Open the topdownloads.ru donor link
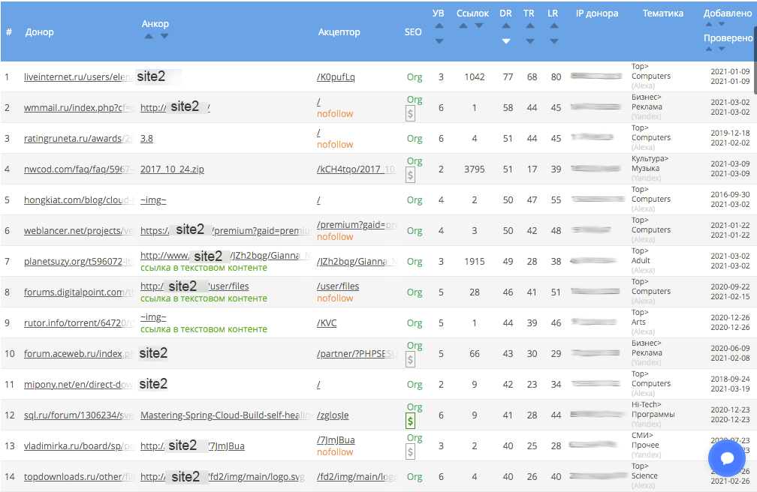Screen dimensions: 757x492 pos(79,477)
